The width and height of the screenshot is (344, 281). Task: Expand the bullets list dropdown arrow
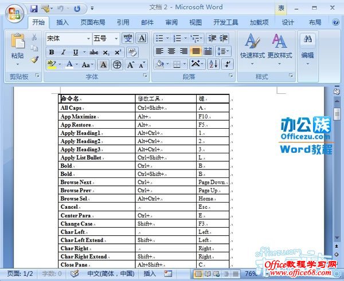(x=167, y=38)
